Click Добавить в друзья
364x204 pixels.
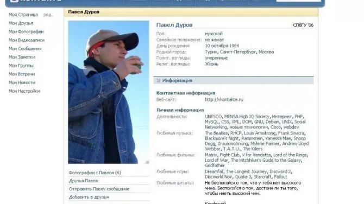click(x=89, y=197)
